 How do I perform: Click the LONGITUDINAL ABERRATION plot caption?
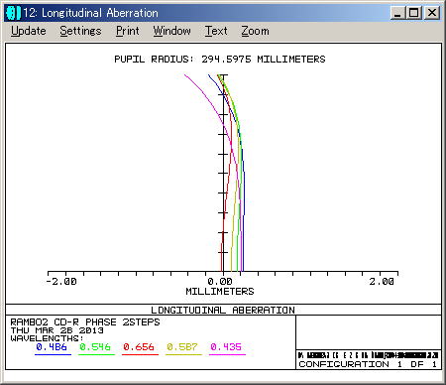point(223,310)
